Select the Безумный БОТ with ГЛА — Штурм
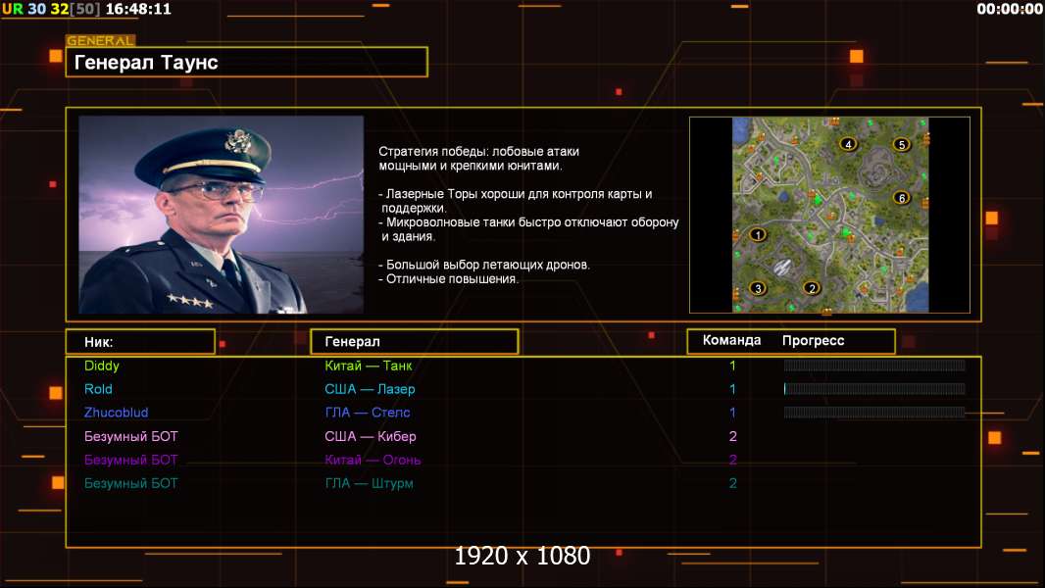 [130, 483]
